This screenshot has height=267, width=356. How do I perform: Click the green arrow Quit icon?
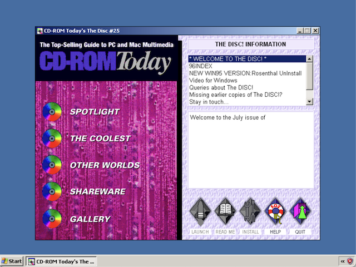[300, 211]
